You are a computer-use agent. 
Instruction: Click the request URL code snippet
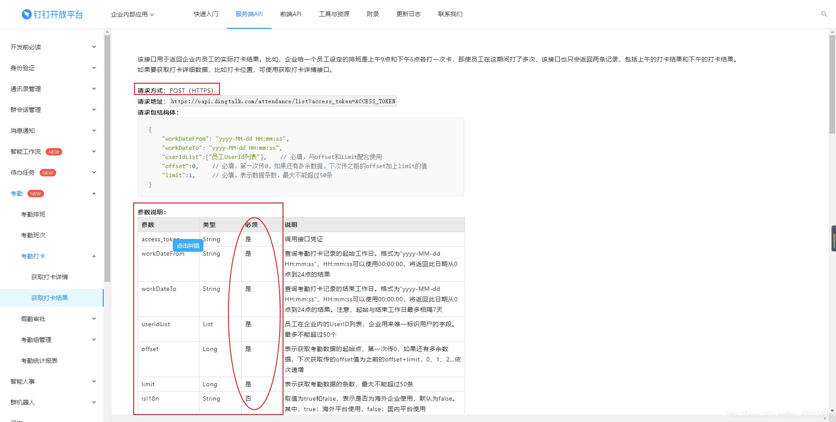[x=283, y=101]
